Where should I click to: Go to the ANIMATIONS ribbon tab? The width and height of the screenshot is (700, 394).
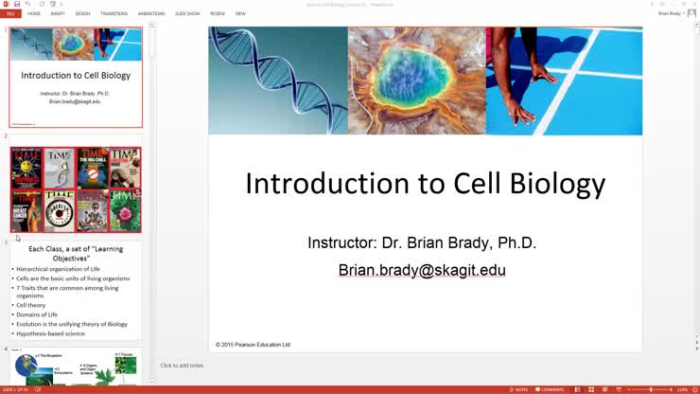[151, 13]
